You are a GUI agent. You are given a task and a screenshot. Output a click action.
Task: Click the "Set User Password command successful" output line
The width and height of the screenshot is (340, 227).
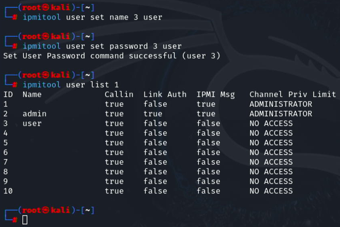click(x=111, y=56)
